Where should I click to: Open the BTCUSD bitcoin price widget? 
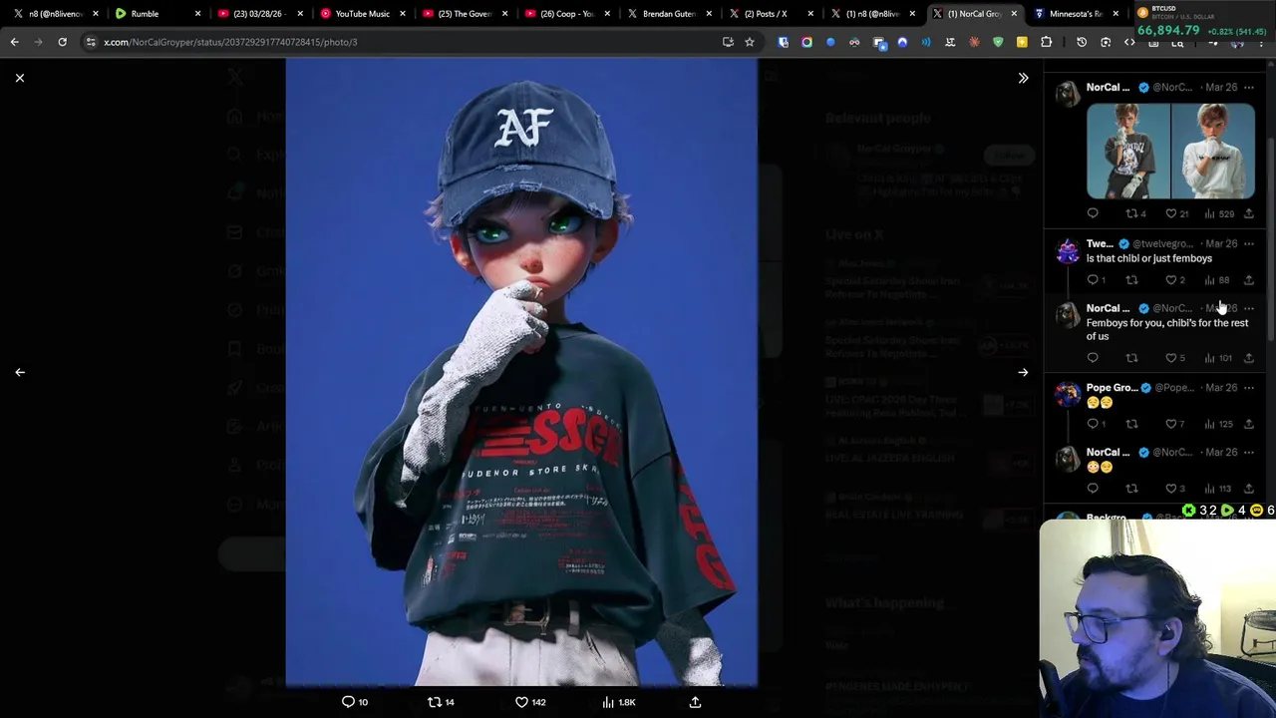click(x=1202, y=20)
